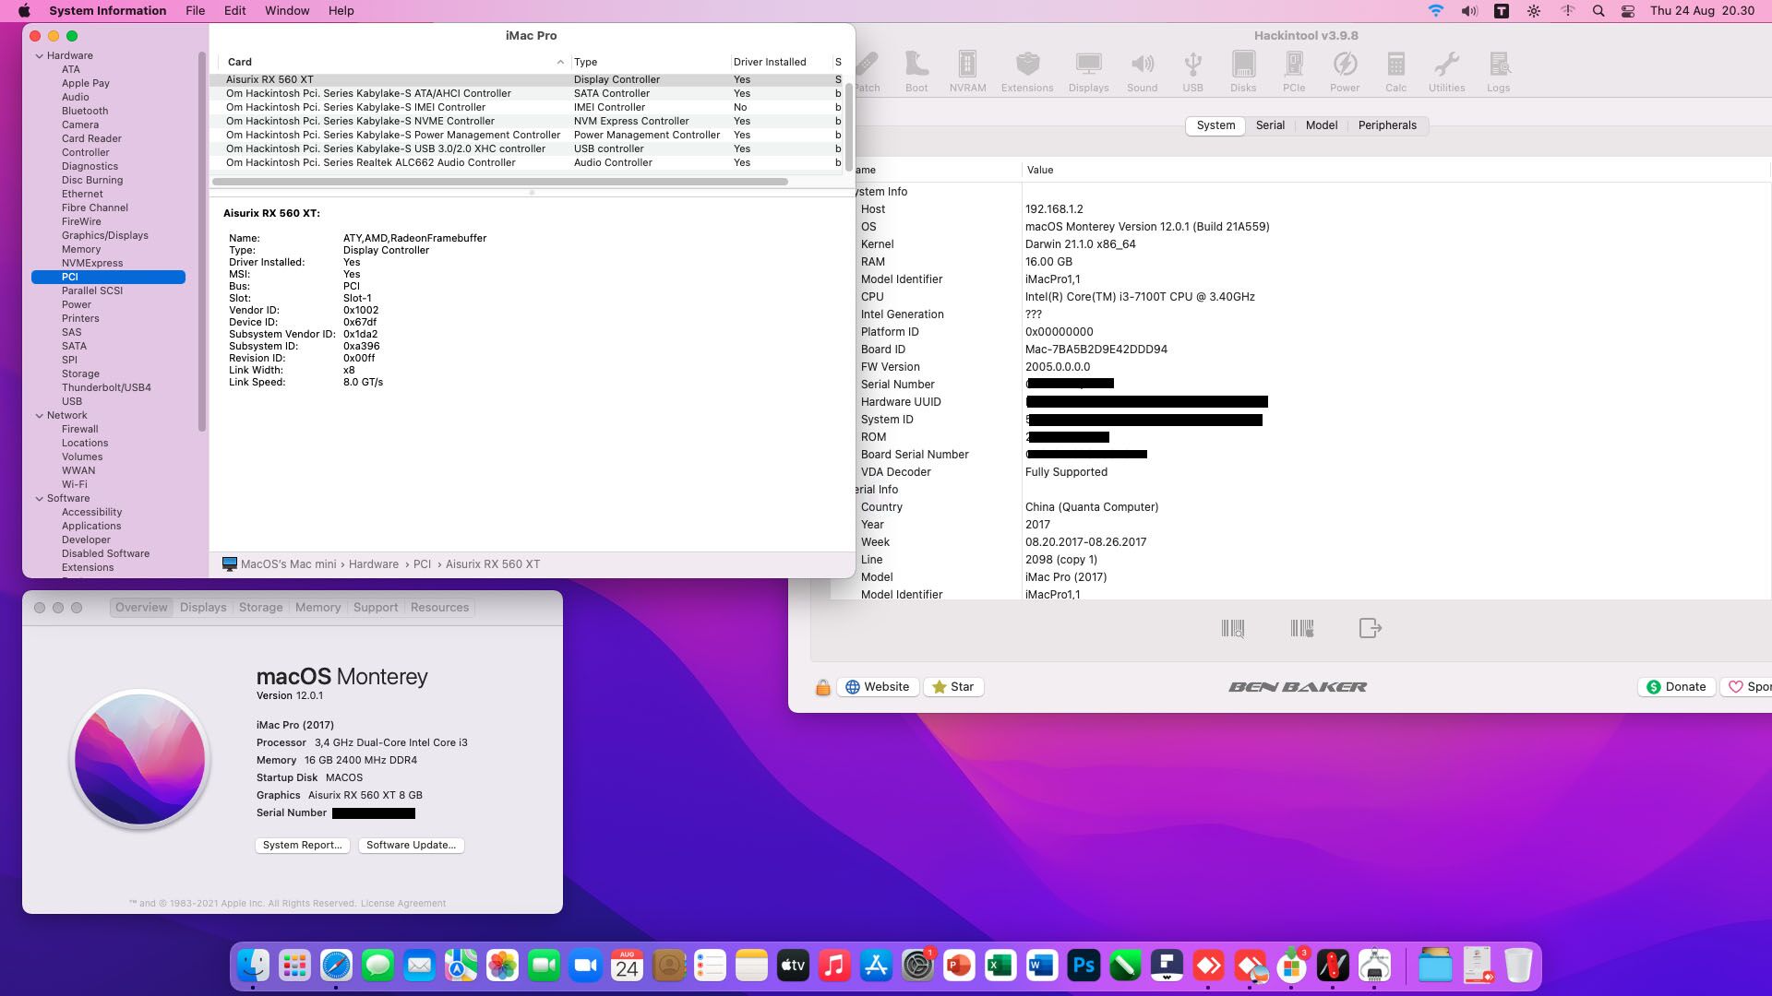Open the Logs section in Hackintool
Screen dimensions: 1772x996
(x=1498, y=72)
